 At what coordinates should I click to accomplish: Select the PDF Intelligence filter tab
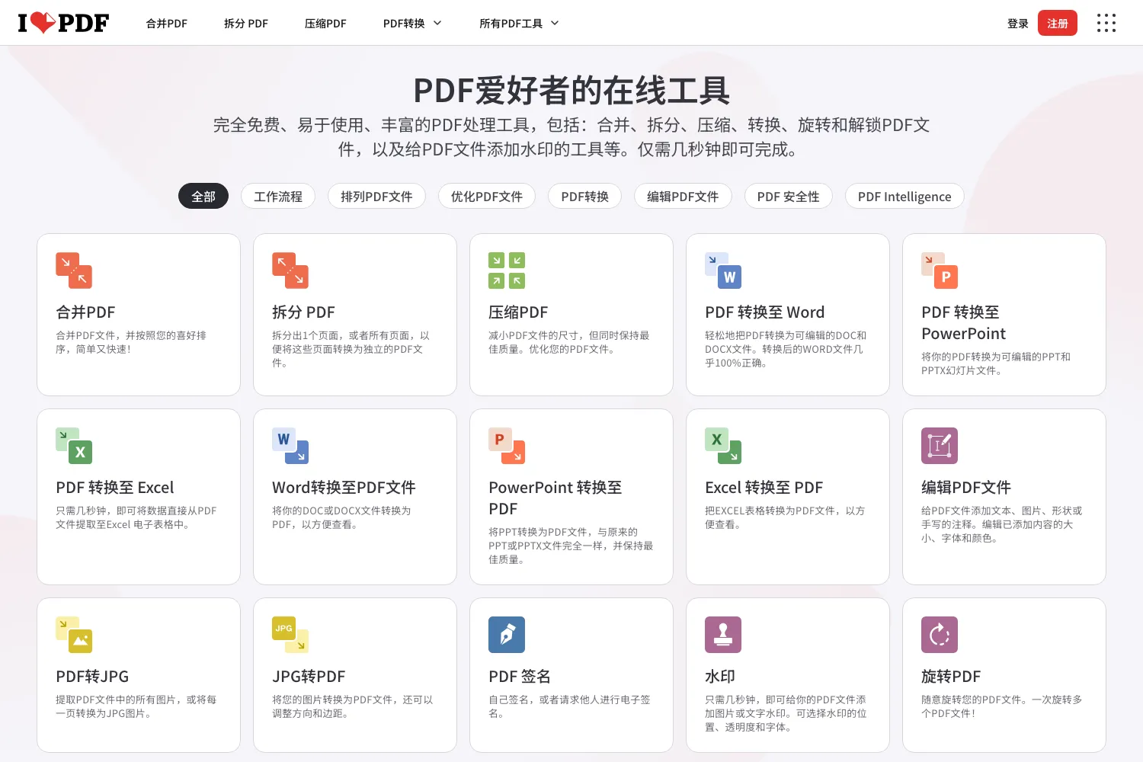click(x=904, y=197)
